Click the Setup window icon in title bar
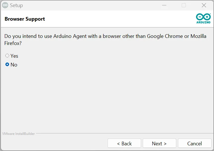The width and height of the screenshot is (214, 151). pos(5,5)
